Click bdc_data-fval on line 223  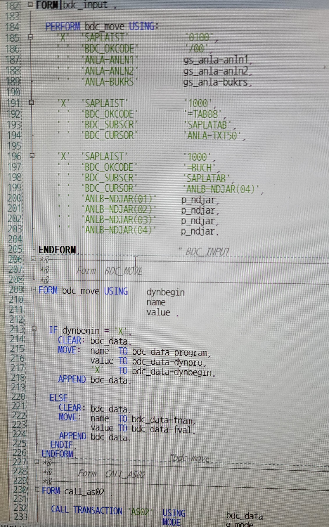point(161,429)
